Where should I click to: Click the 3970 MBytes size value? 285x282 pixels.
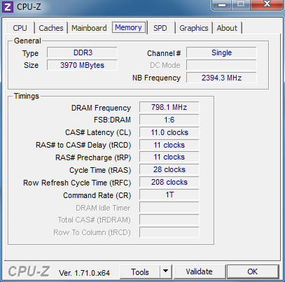click(82, 65)
